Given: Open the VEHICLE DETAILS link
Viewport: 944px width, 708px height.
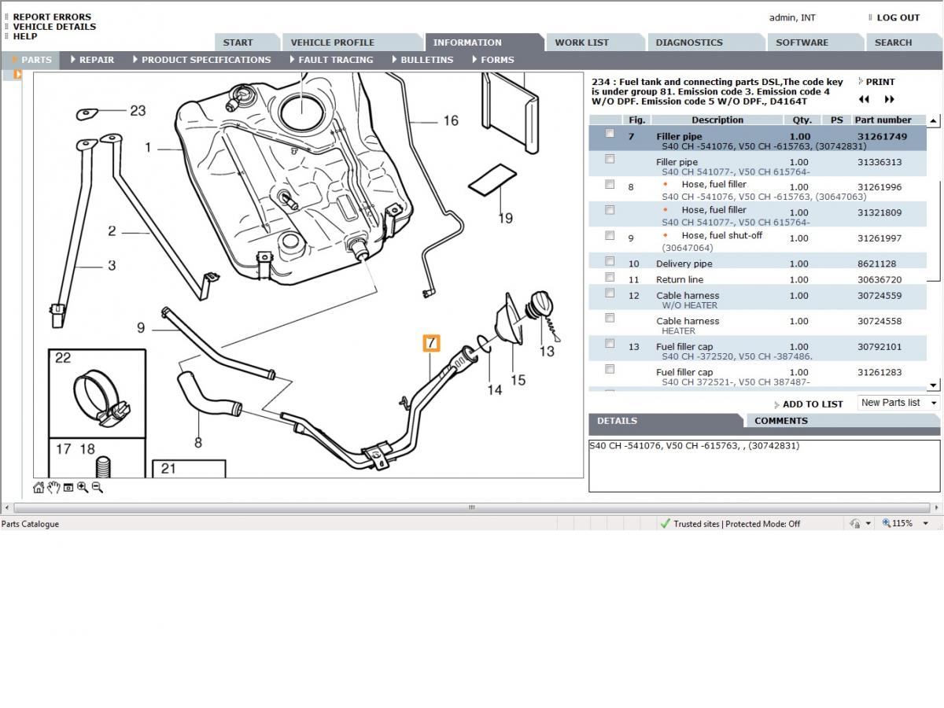Looking at the screenshot, I should click(x=54, y=27).
